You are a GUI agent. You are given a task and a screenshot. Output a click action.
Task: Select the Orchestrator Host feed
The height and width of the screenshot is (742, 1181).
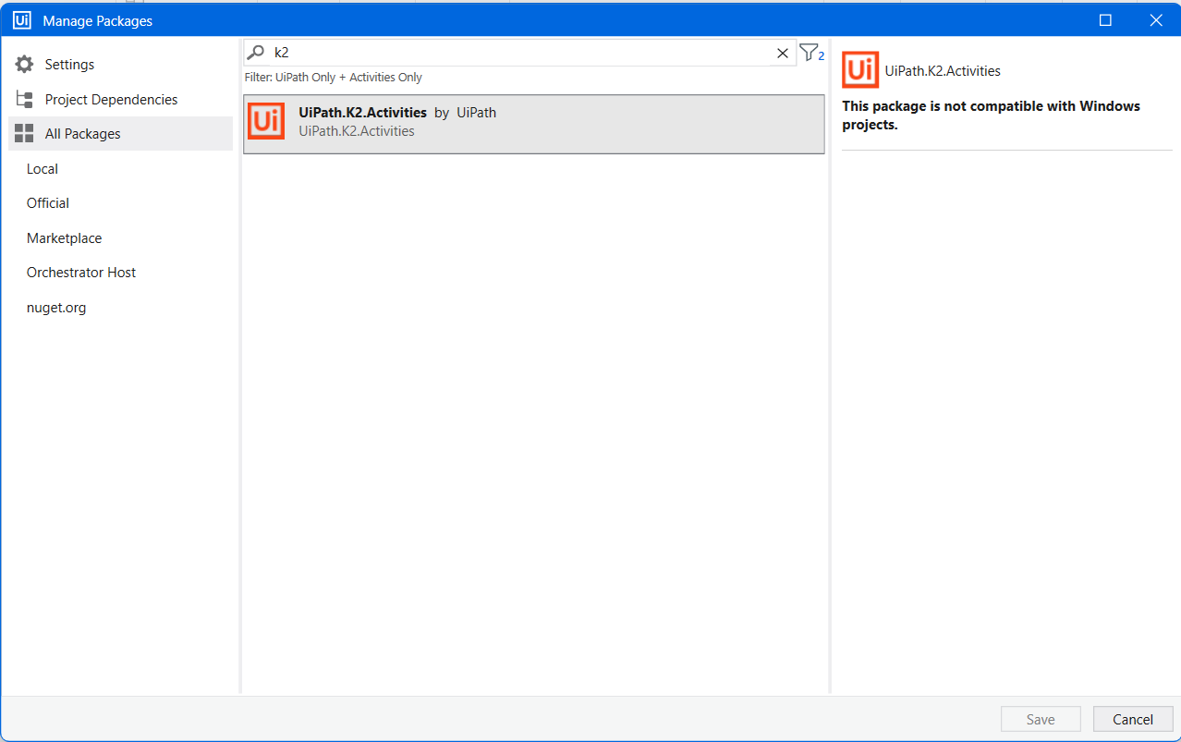pos(81,273)
